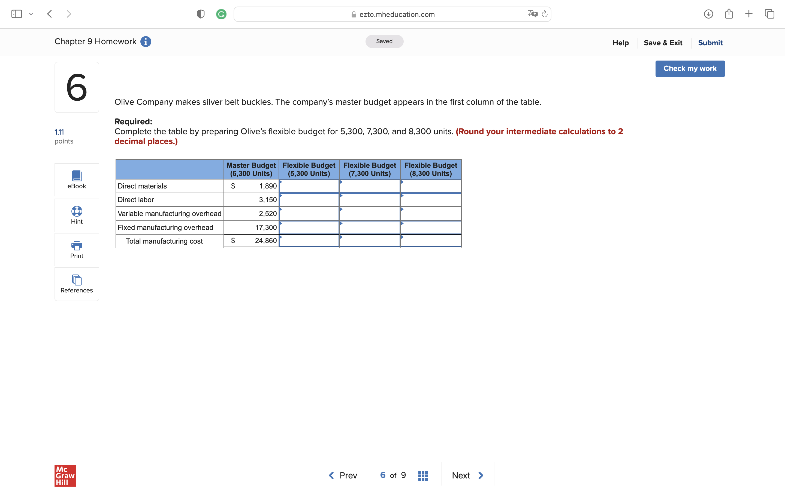Screen dimensions: 785x491
Task: Click the Submit link
Action: click(x=710, y=43)
